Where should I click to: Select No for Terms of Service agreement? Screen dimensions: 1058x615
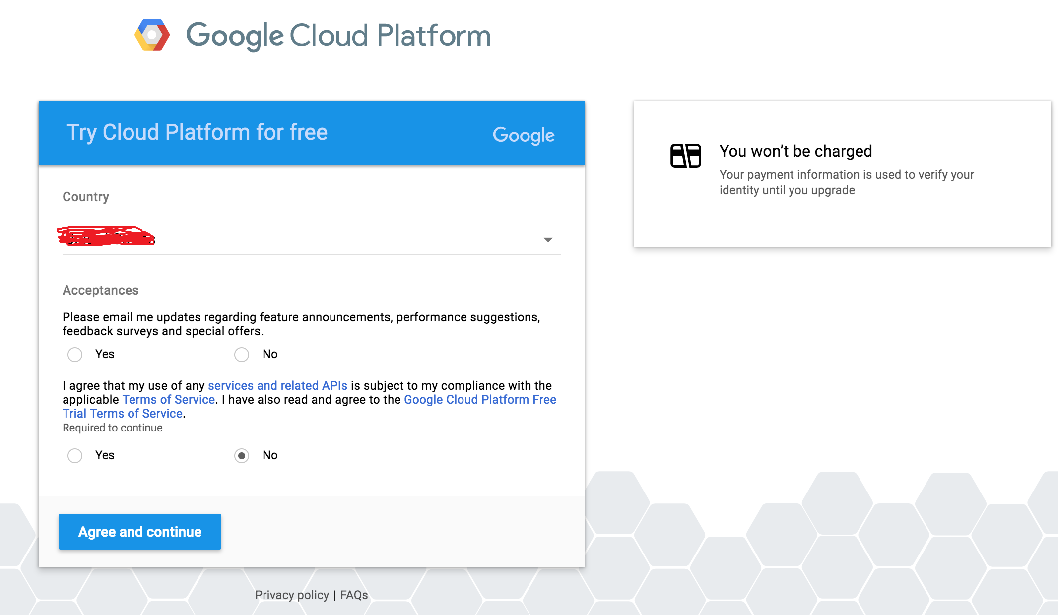click(x=242, y=456)
